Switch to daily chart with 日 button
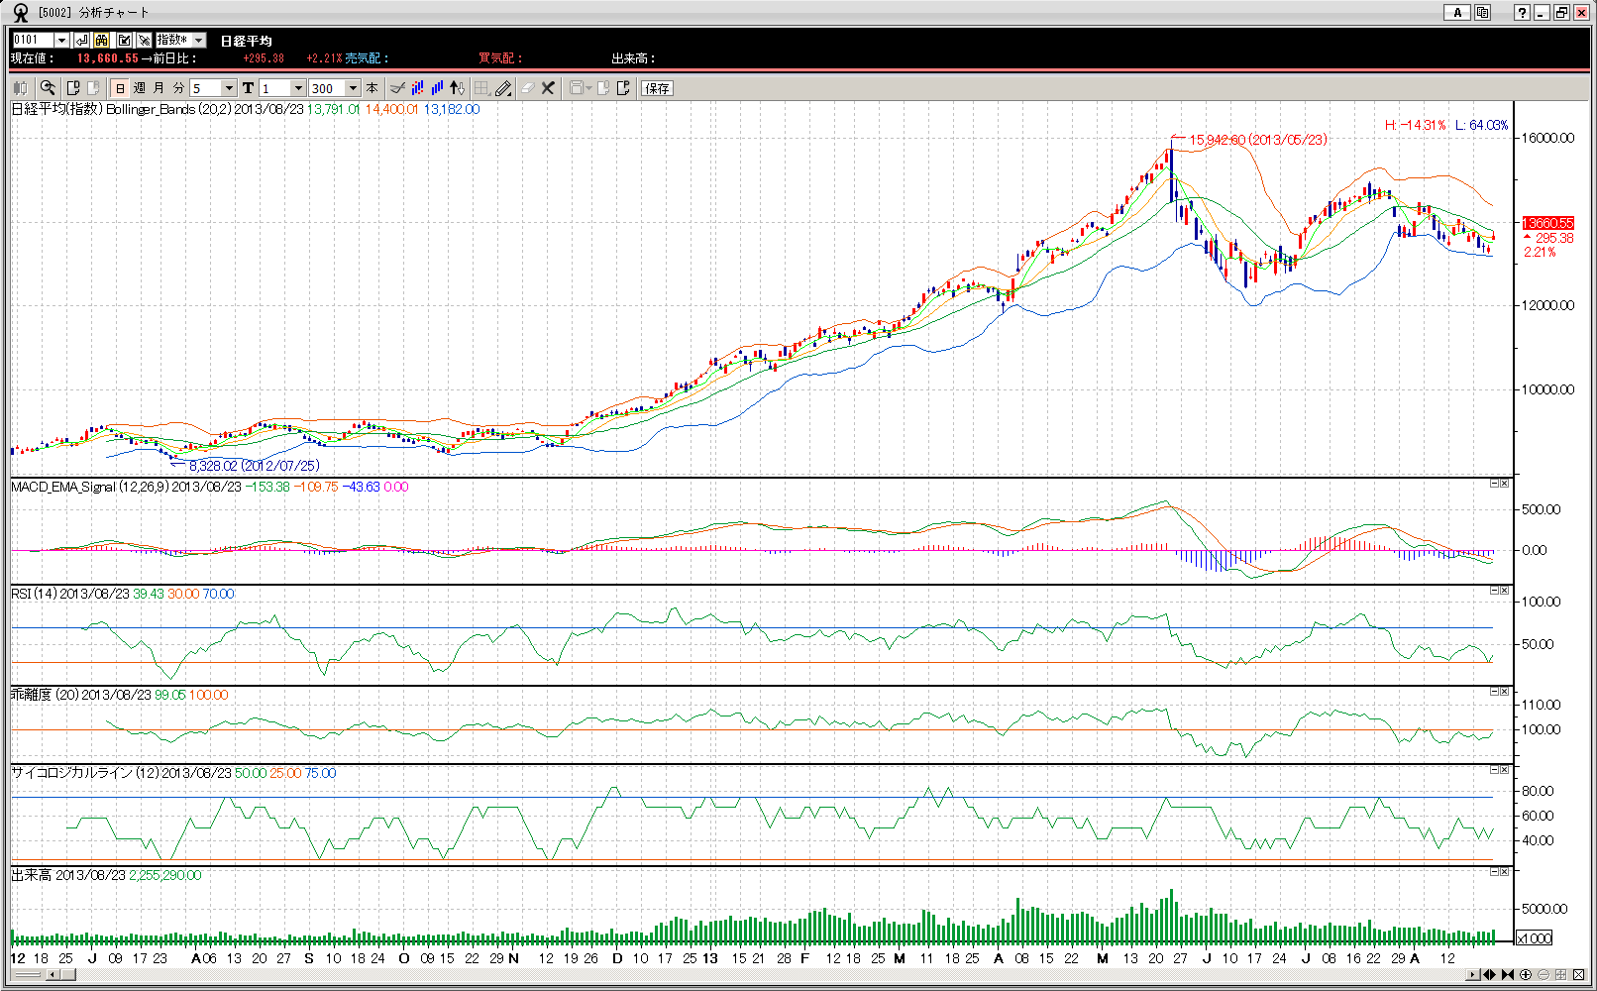This screenshot has height=991, width=1597. tap(120, 88)
